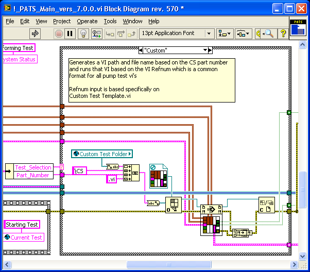
Task: Expand the Align Objects dropdown
Action: click(226, 33)
